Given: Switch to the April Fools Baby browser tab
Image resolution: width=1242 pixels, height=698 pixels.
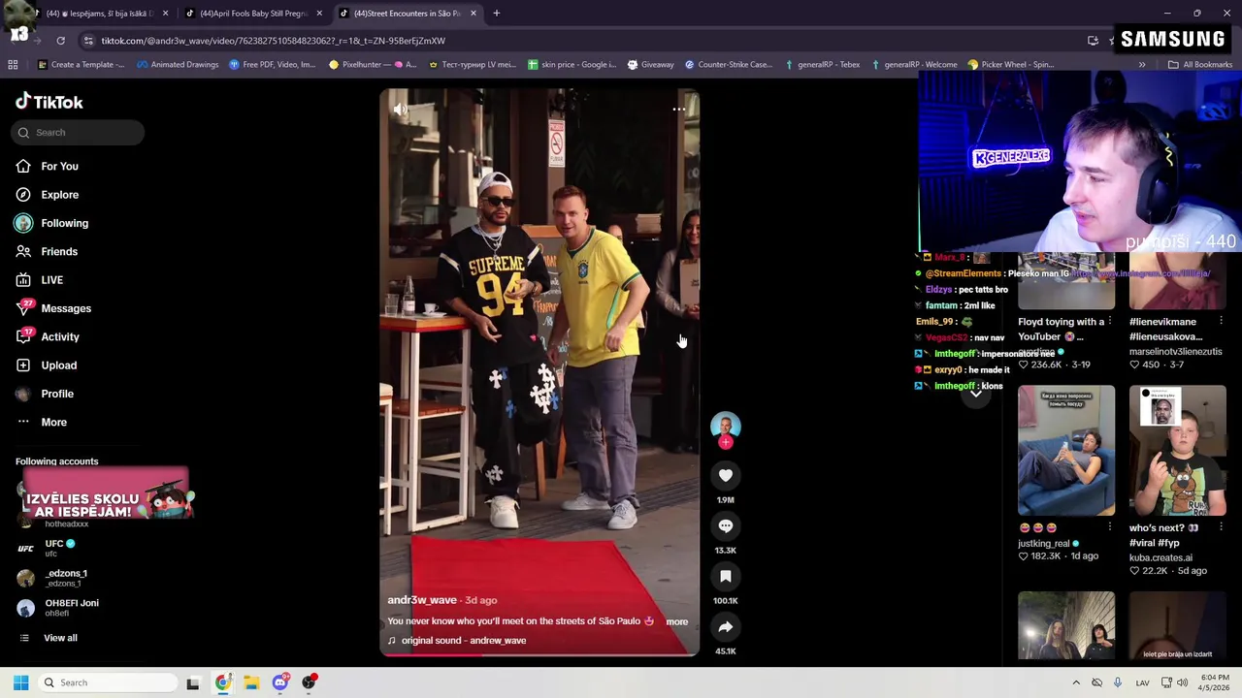Looking at the screenshot, I should (254, 14).
